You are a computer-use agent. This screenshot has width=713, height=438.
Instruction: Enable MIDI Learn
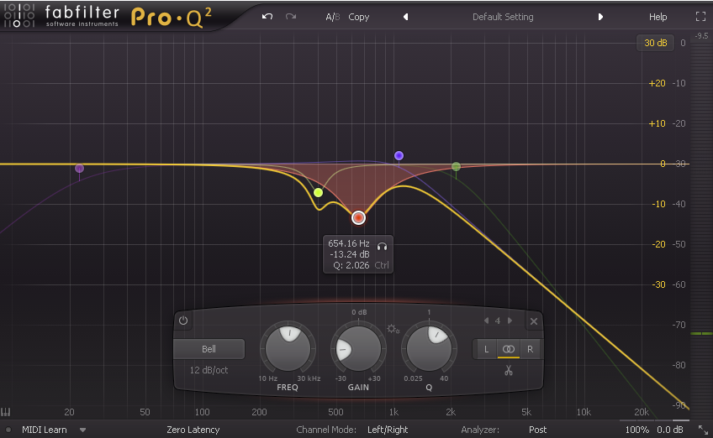[44, 430]
